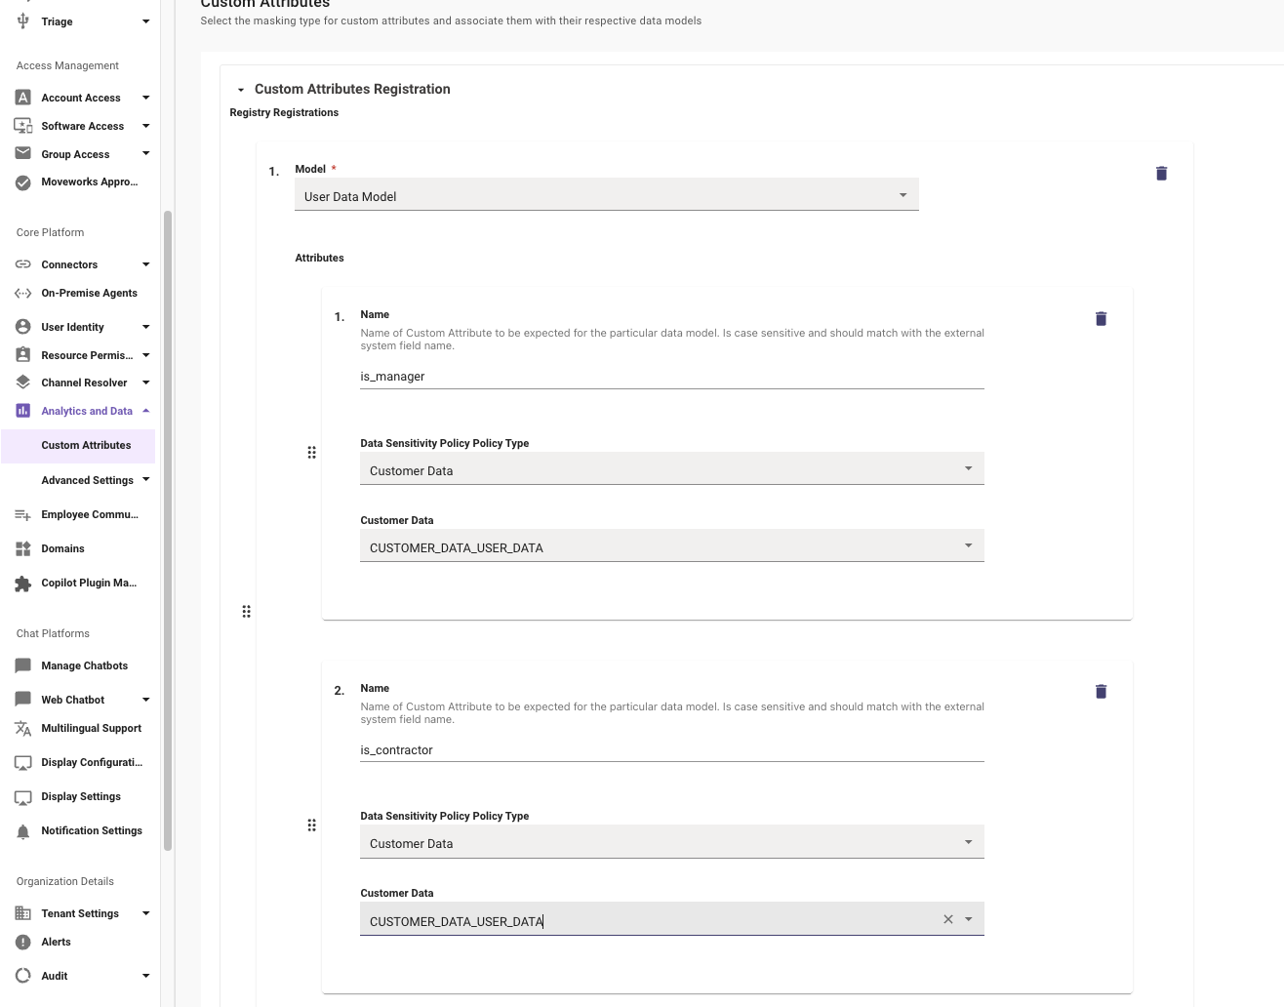This screenshot has width=1284, height=1007.
Task: Clear the second Customer Data selection
Action: pyautogui.click(x=947, y=919)
